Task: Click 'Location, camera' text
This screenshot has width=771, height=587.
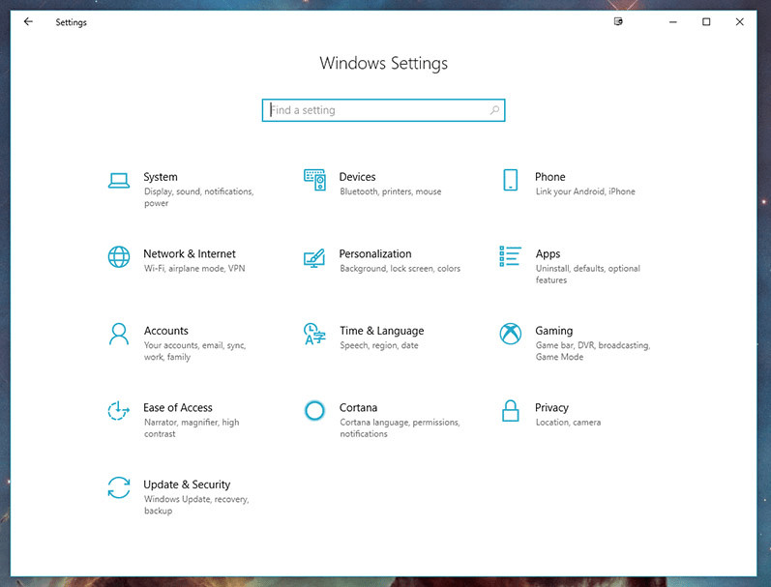Action: tap(568, 423)
